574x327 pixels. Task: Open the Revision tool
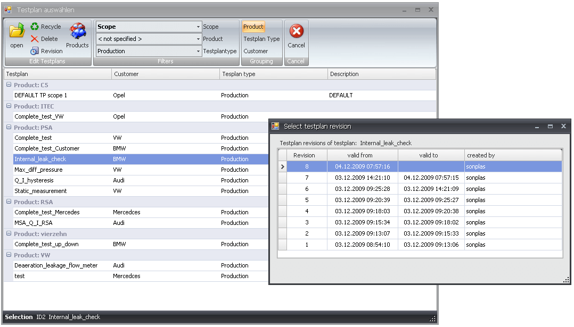pyautogui.click(x=35, y=51)
